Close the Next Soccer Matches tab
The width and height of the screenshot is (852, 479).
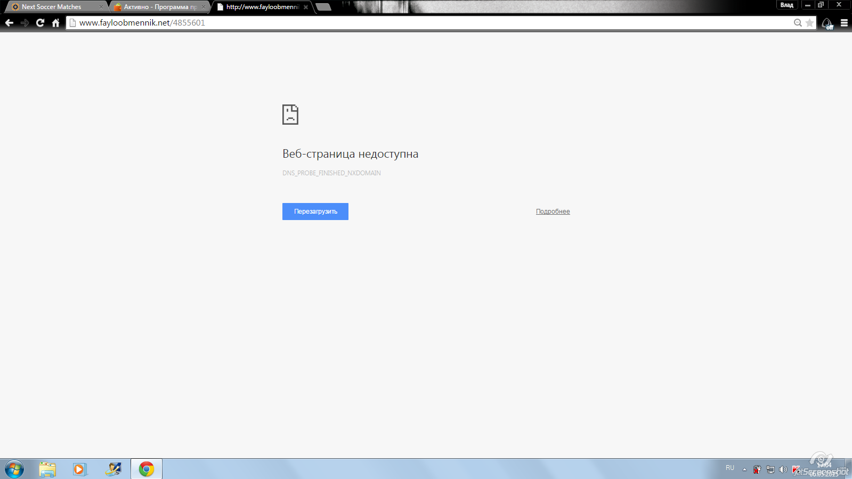(x=101, y=7)
